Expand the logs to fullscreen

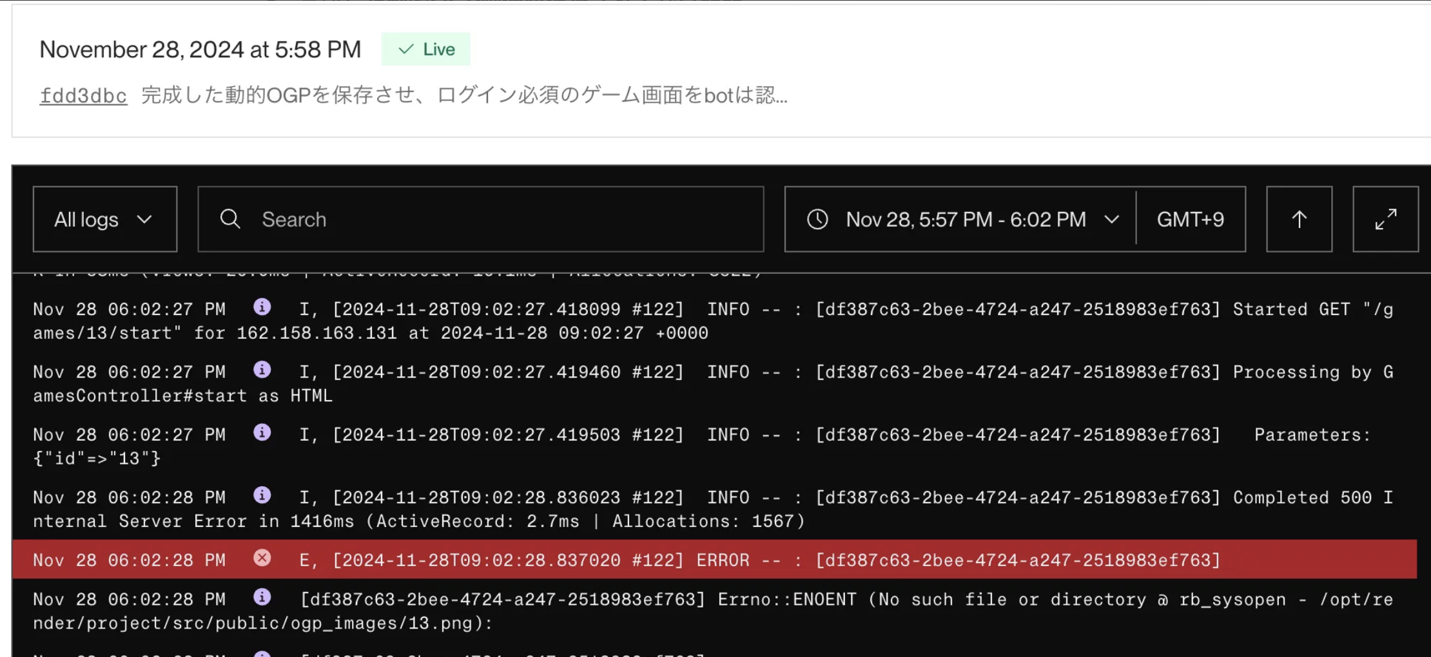coord(1385,219)
